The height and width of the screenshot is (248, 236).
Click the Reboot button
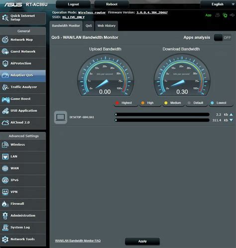(x=112, y=4)
